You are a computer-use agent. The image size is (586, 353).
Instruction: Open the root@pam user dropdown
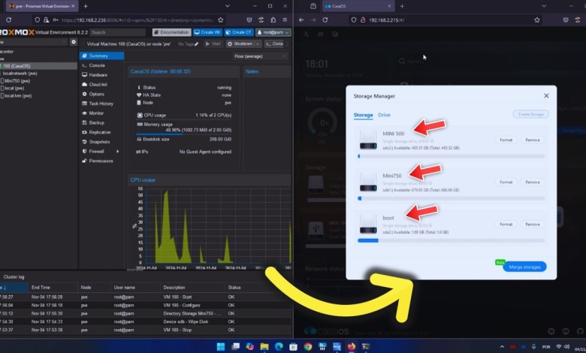point(273,32)
